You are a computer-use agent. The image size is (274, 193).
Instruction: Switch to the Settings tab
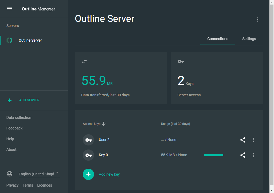[x=249, y=39]
